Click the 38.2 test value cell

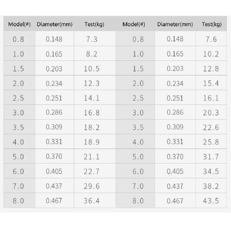[211, 186]
